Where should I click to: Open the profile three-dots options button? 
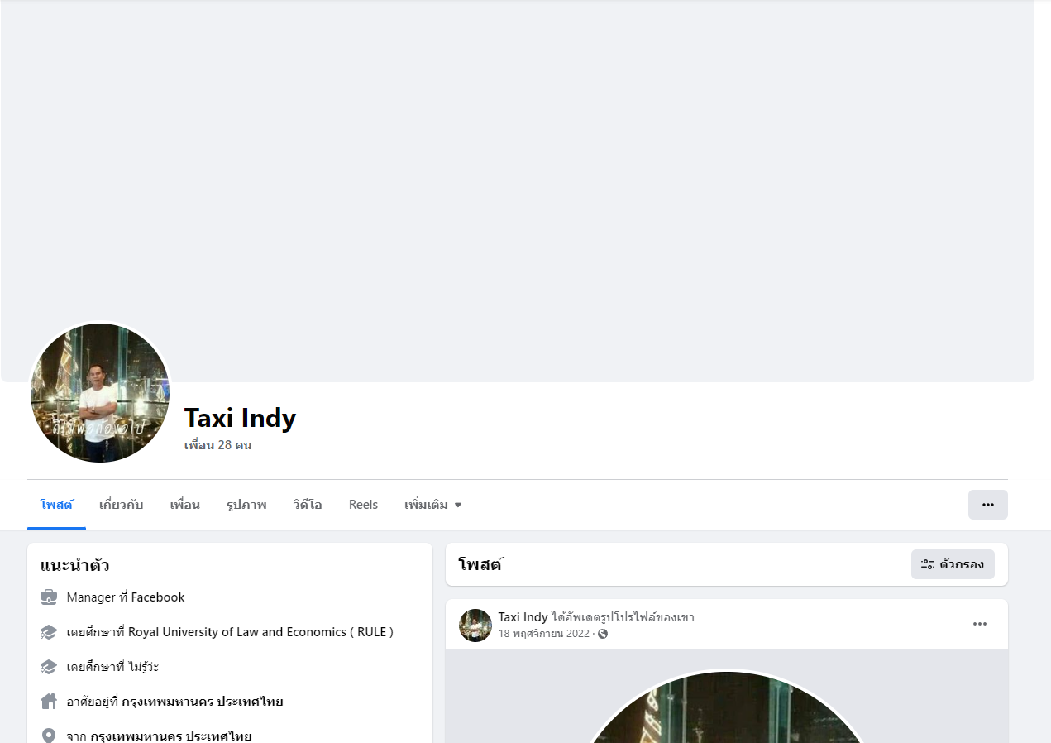click(987, 505)
